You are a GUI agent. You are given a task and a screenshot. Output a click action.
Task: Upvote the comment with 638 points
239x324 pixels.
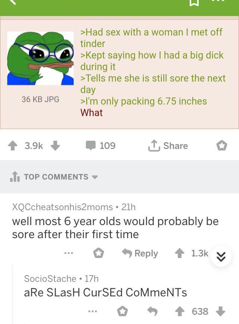180,311
